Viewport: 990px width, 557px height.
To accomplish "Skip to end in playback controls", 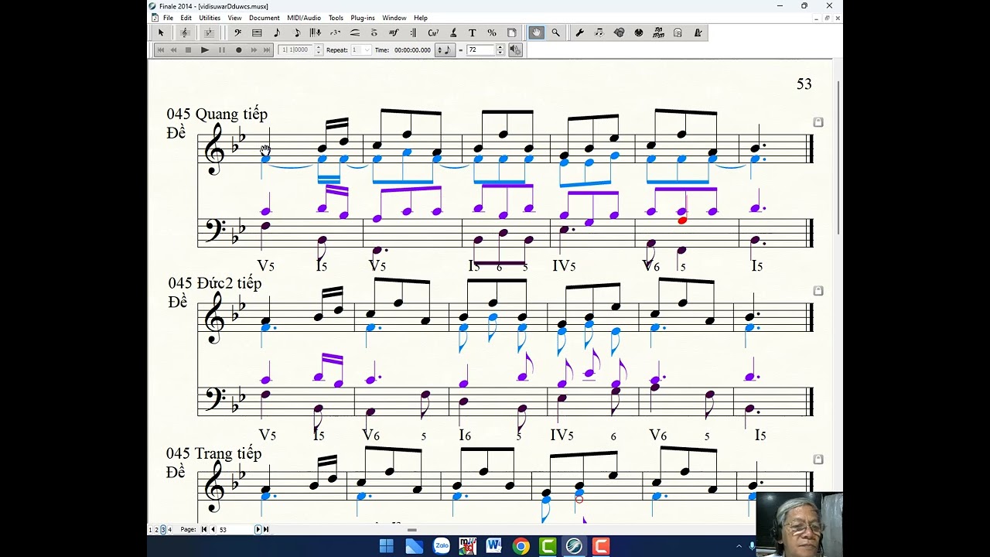I will [267, 50].
